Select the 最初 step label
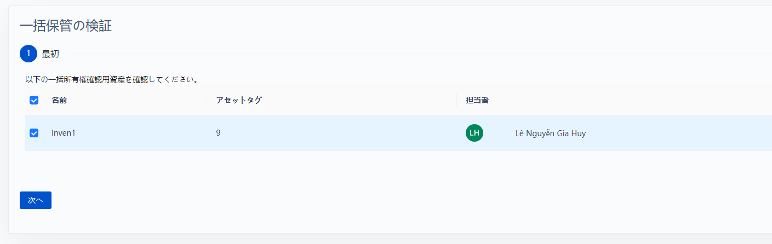Image resolution: width=772 pixels, height=244 pixels. coord(50,54)
